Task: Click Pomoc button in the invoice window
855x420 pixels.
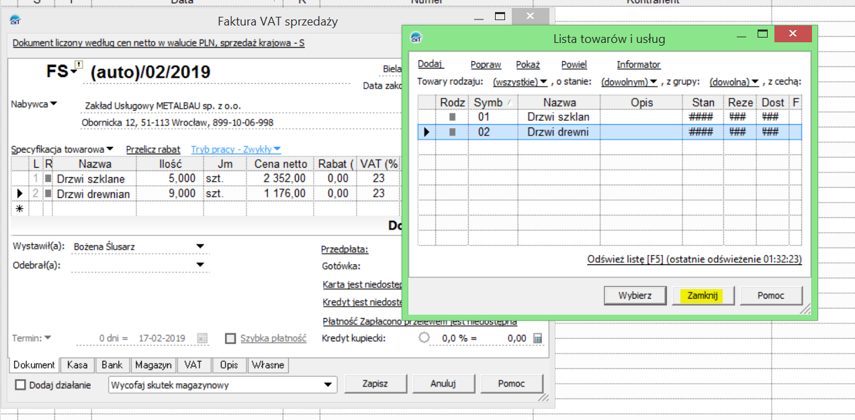Action: (x=512, y=384)
